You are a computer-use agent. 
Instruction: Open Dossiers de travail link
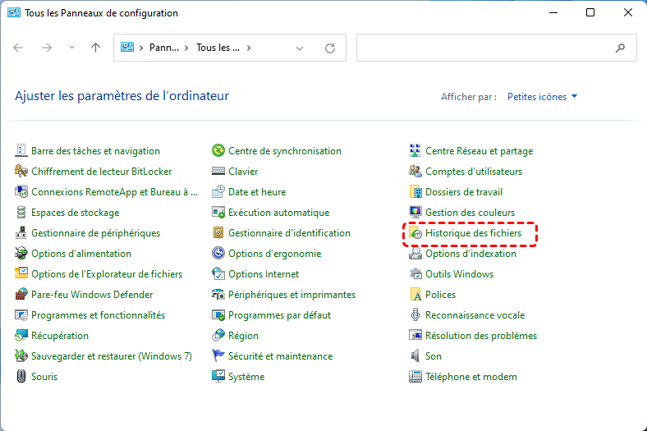click(x=464, y=192)
